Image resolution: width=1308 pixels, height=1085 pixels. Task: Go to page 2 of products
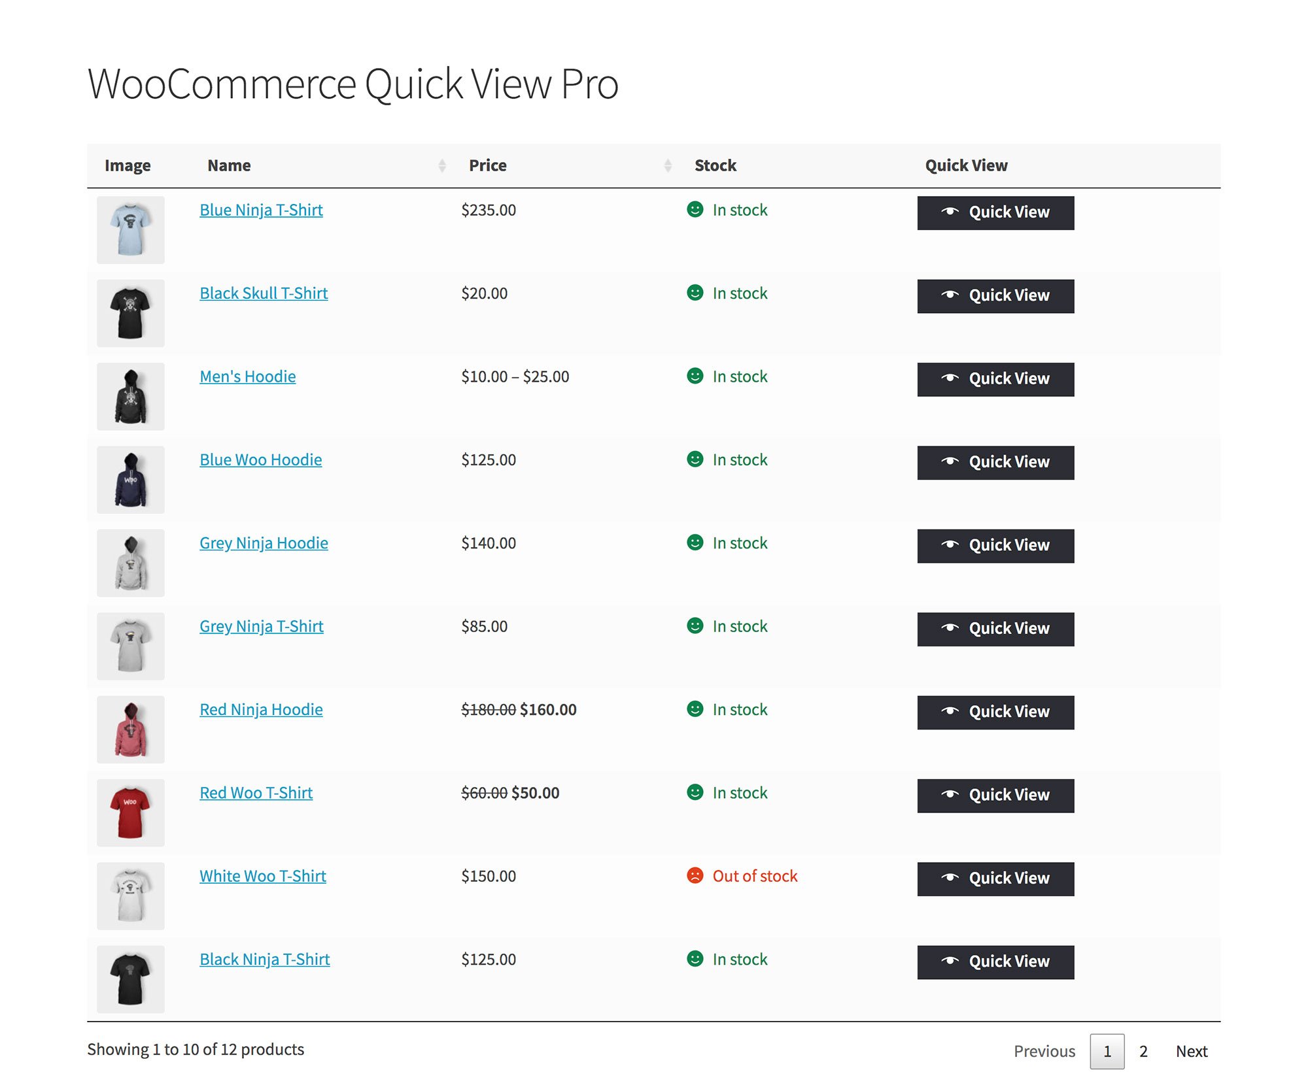1143,1051
